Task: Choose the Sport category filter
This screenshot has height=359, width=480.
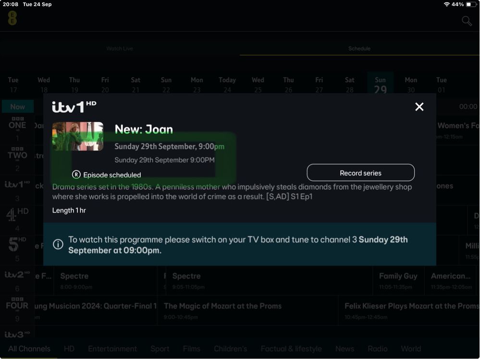Action: (x=160, y=348)
